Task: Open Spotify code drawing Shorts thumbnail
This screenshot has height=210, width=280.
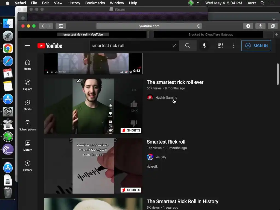Action: tap(93, 166)
